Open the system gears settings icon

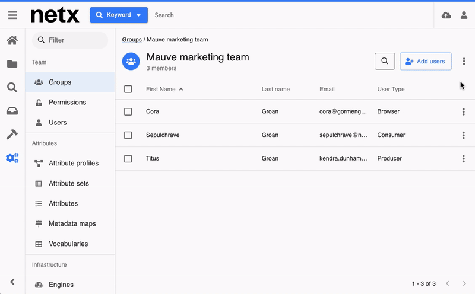[12, 158]
